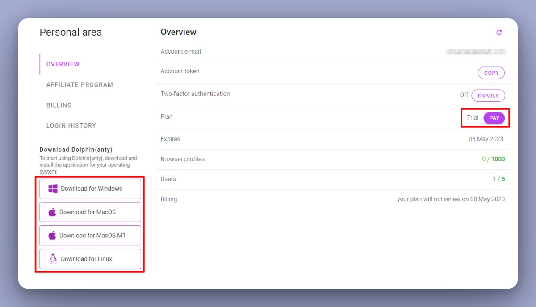Viewport: 536px width, 307px height.
Task: Click the 'Overview' page heading
Action: point(179,32)
